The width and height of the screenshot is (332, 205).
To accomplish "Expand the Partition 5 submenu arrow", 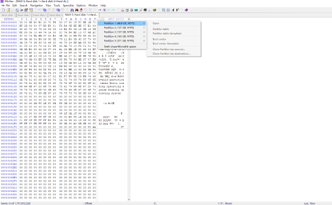I will (x=144, y=40).
